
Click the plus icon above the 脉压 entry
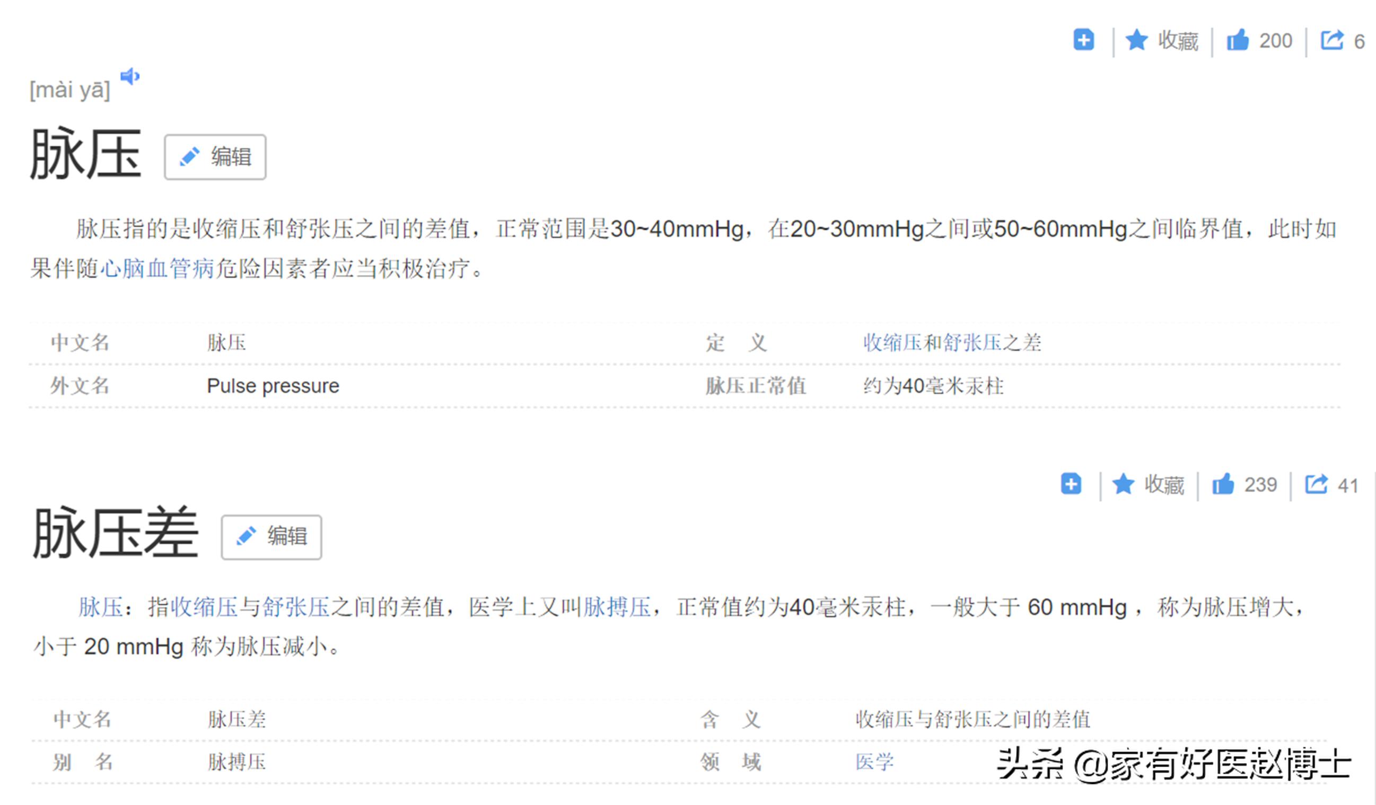(1084, 40)
